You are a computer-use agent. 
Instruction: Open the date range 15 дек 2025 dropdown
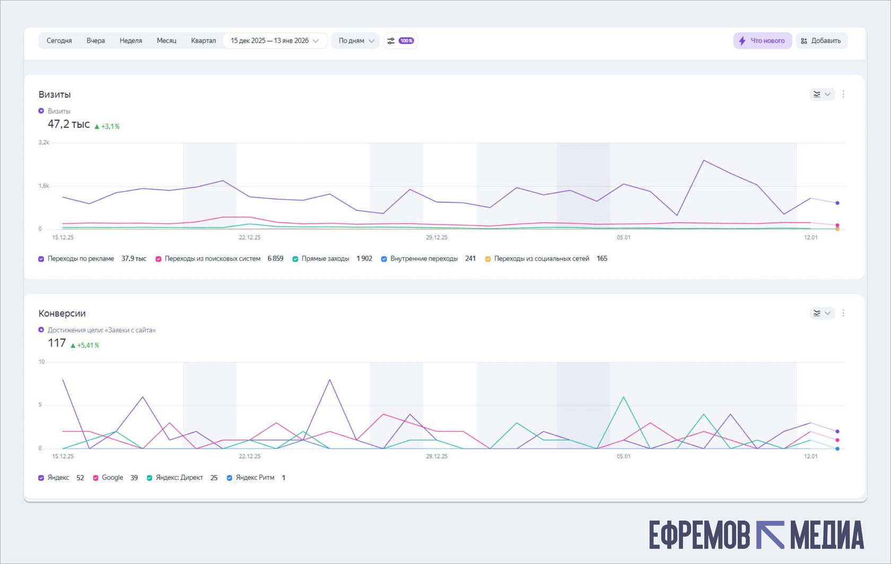coord(275,41)
